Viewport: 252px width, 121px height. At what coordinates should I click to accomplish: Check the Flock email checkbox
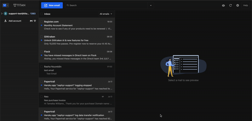pyautogui.click(x=42, y=52)
